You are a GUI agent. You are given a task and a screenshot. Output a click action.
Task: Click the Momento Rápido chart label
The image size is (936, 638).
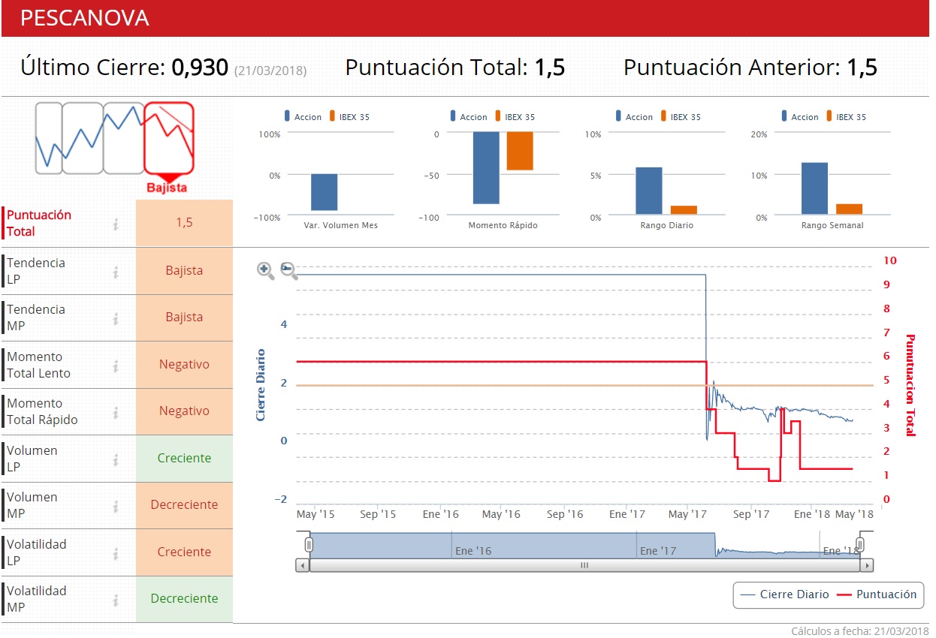(503, 225)
